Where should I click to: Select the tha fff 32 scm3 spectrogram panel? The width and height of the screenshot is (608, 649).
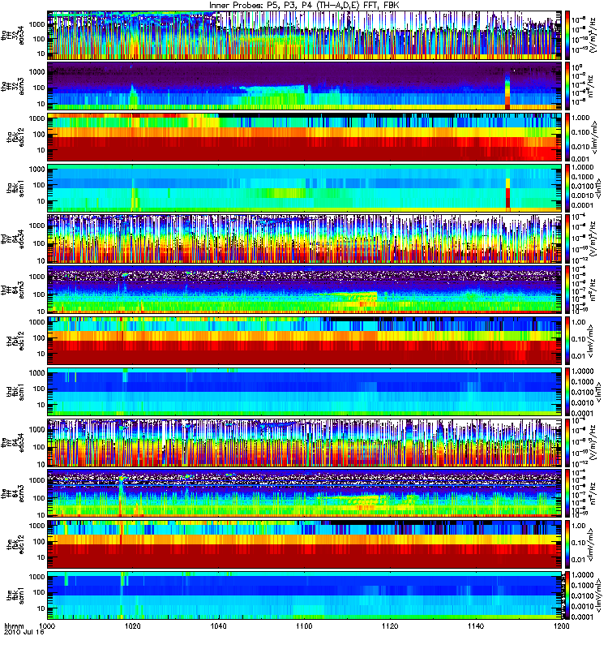[x=305, y=86]
